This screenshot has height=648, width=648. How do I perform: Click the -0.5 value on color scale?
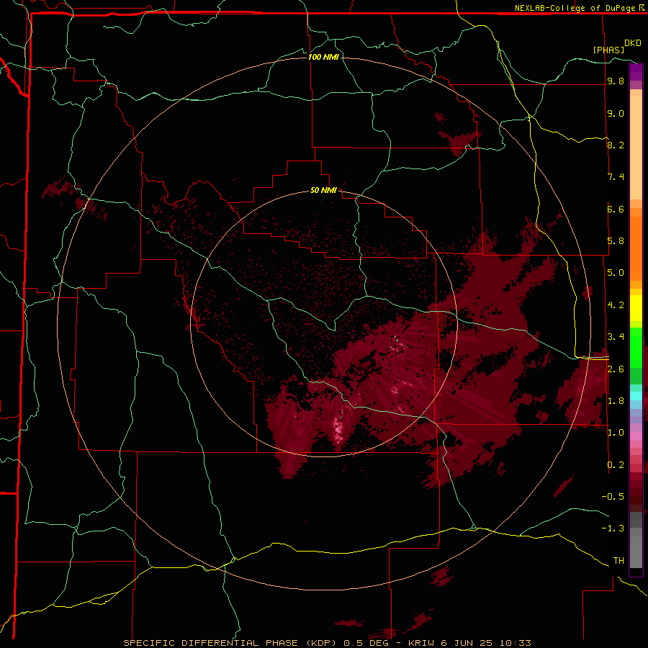click(x=613, y=497)
